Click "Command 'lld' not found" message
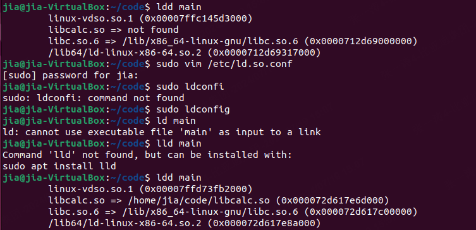The height and width of the screenshot is (230, 476). pyautogui.click(x=147, y=155)
